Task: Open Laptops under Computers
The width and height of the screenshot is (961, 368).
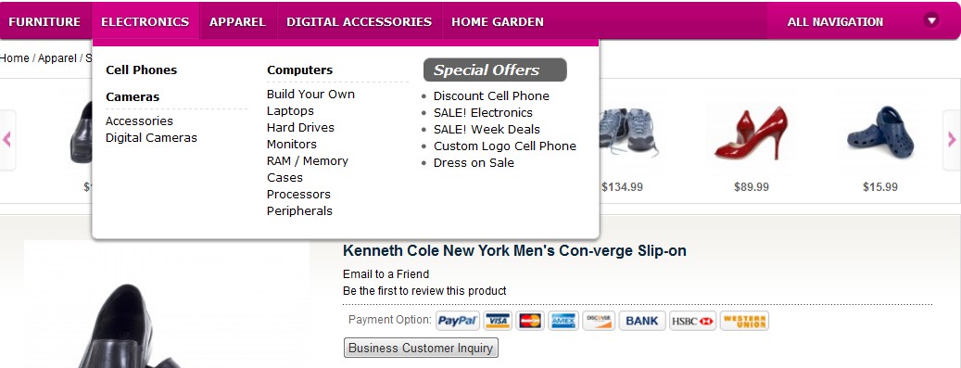Action: 290,111
